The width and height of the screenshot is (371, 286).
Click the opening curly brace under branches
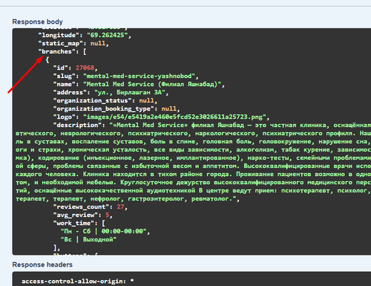click(x=47, y=59)
